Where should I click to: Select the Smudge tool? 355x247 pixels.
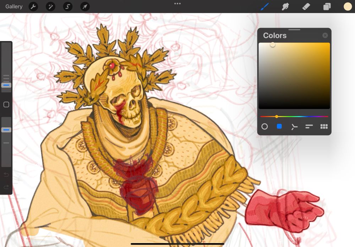(285, 7)
